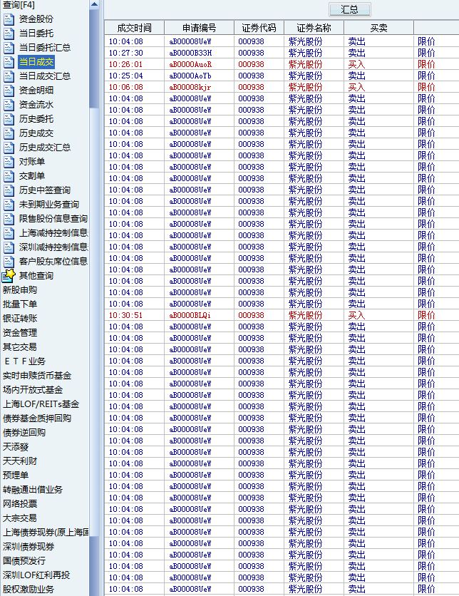Open 当日委托 query
Viewport: 459px width, 596px height.
36,34
